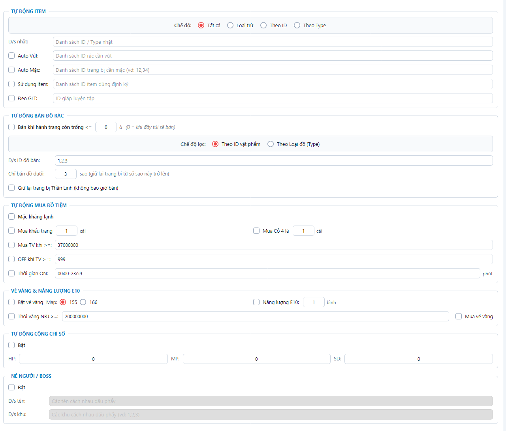Image resolution: width=506 pixels, height=431 pixels.
Task: Enable the Năng lượng E10 checkbox
Action: (256, 302)
